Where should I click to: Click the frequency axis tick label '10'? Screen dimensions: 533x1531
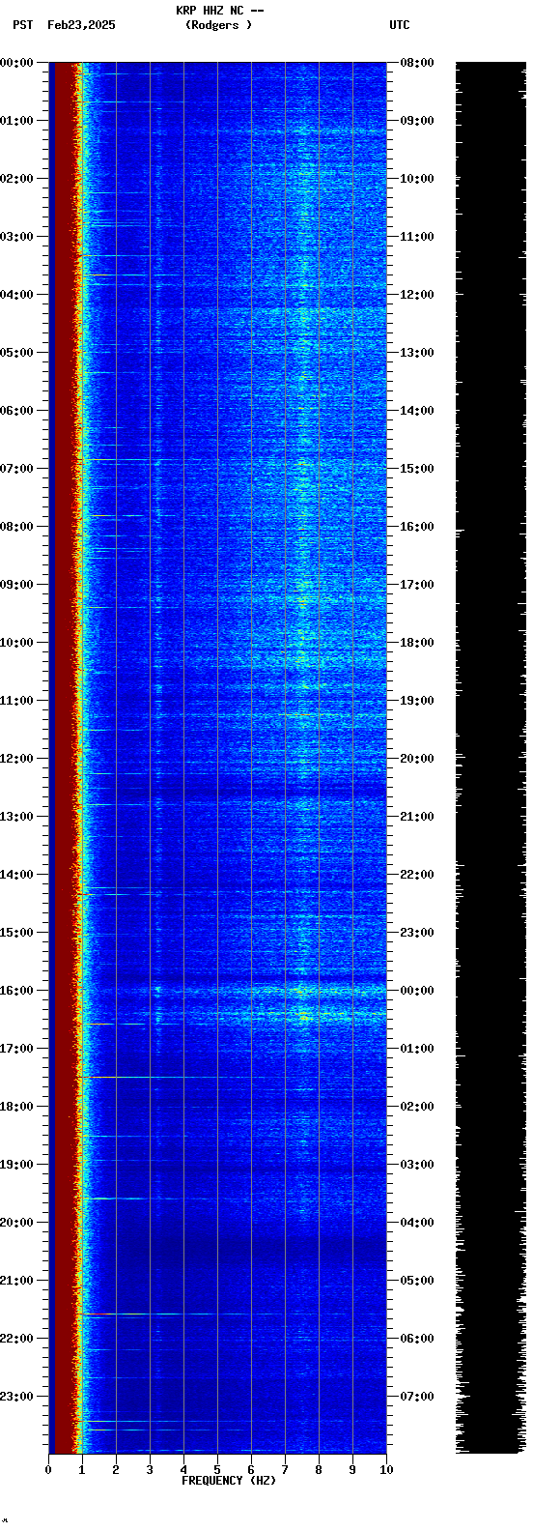point(386,1470)
